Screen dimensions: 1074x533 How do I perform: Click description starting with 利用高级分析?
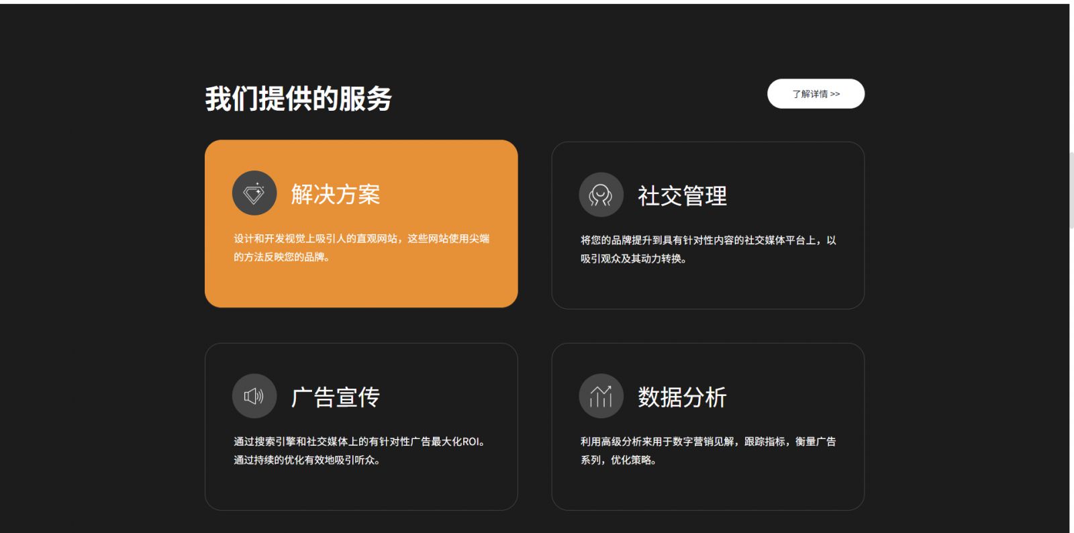(x=708, y=450)
